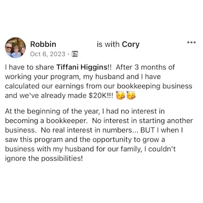Open the Oct 6, 2023 timestamp
The image size is (203, 203).
pyautogui.click(x=48, y=54)
